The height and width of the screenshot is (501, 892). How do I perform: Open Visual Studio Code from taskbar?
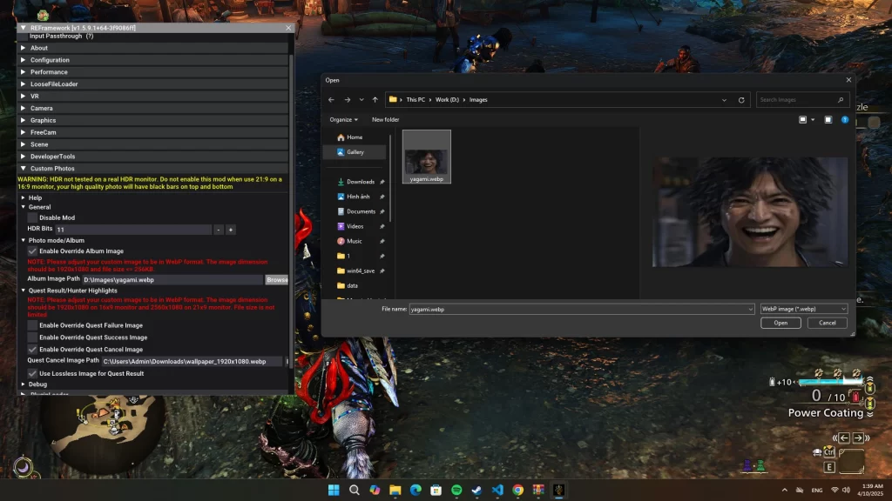pos(497,490)
